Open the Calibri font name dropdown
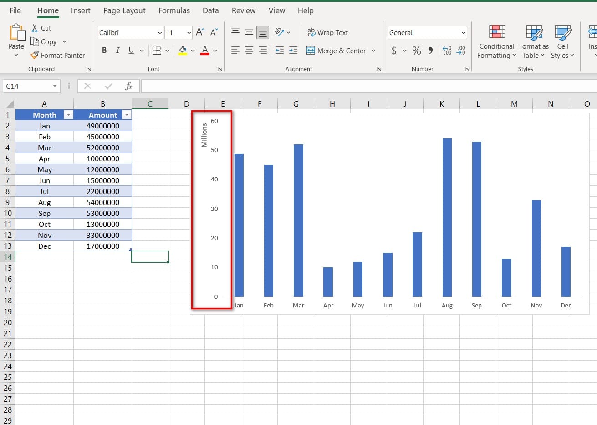This screenshot has width=597, height=425. (160, 33)
